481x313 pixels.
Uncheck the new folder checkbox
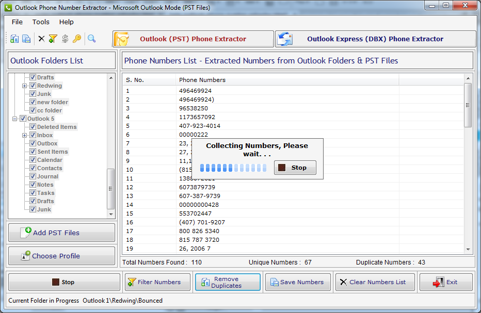(x=33, y=102)
